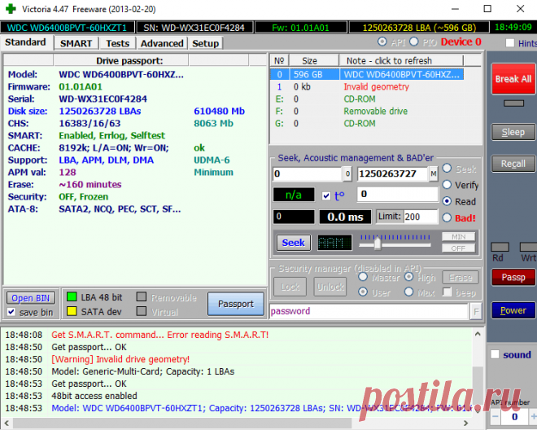Switch to the SMART tab

(76, 43)
